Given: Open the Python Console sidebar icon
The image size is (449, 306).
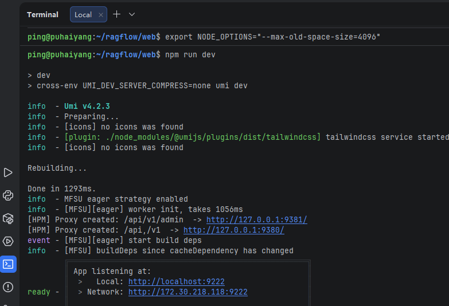Looking at the screenshot, I should (8, 195).
